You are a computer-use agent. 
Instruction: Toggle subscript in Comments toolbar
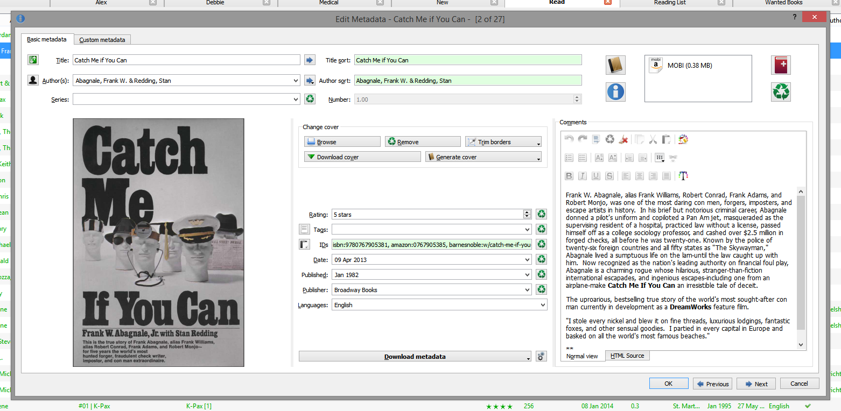coord(612,158)
